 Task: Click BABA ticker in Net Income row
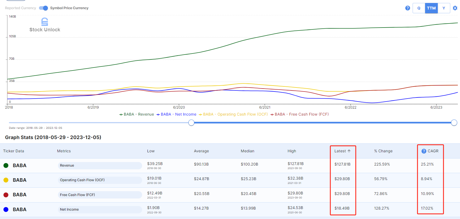point(19,210)
